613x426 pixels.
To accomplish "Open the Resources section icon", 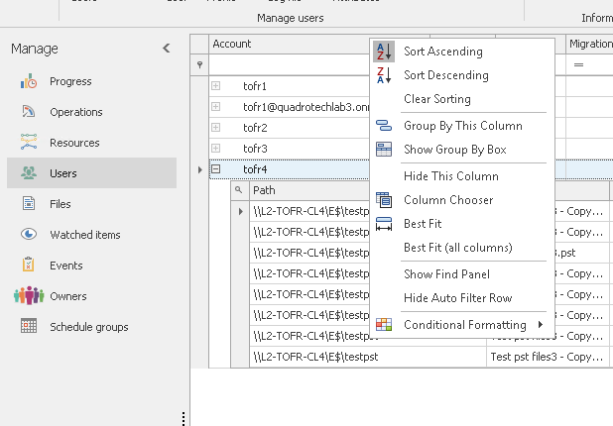I will tap(29, 143).
